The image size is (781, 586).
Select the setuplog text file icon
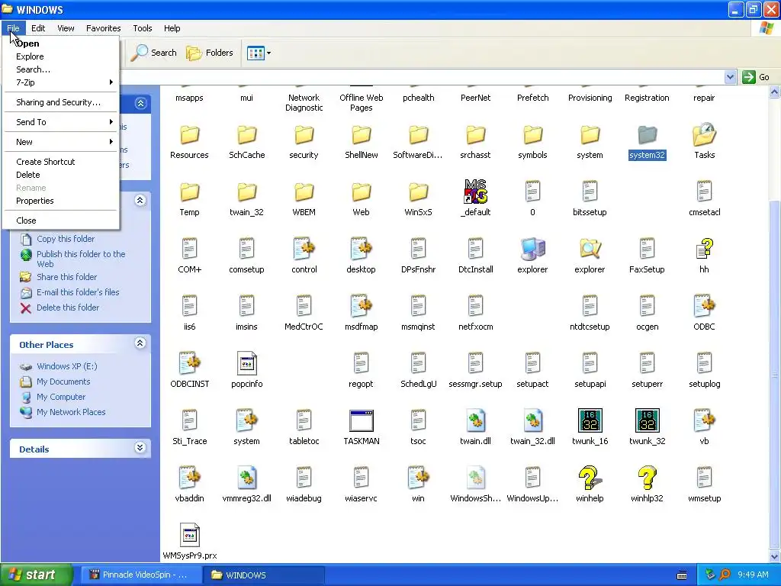(x=704, y=363)
